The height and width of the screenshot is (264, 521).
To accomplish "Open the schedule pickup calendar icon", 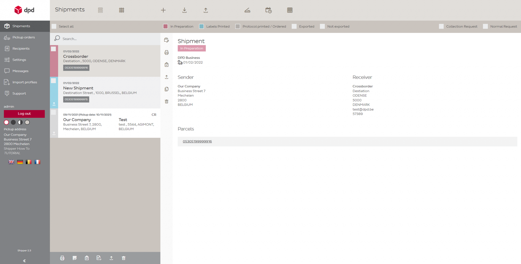I will tap(268, 10).
